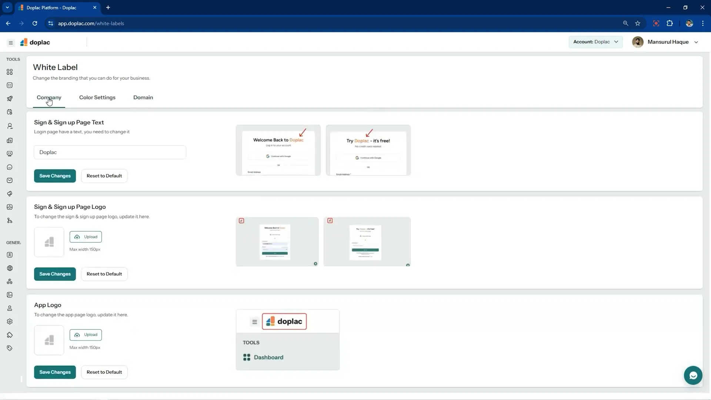Click the settings gear icon in sidebar
The width and height of the screenshot is (711, 400).
pyautogui.click(x=10, y=321)
